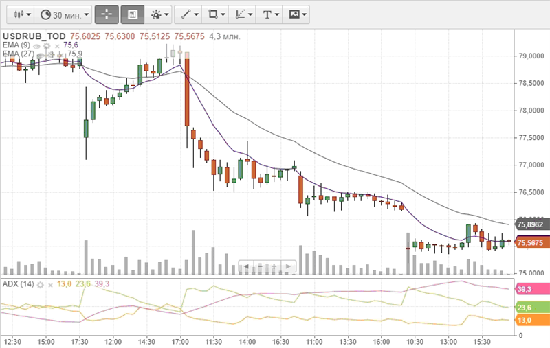This screenshot has width=550, height=348.
Task: Click the orange 13,0 ADX tag
Action: pyautogui.click(x=531, y=320)
